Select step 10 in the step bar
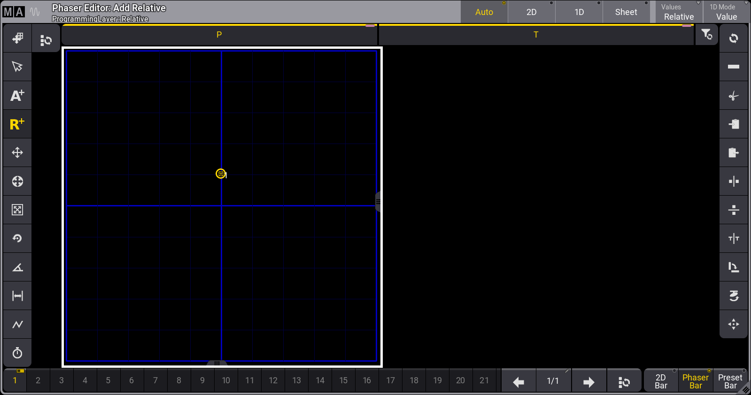The height and width of the screenshot is (395, 751). 226,380
